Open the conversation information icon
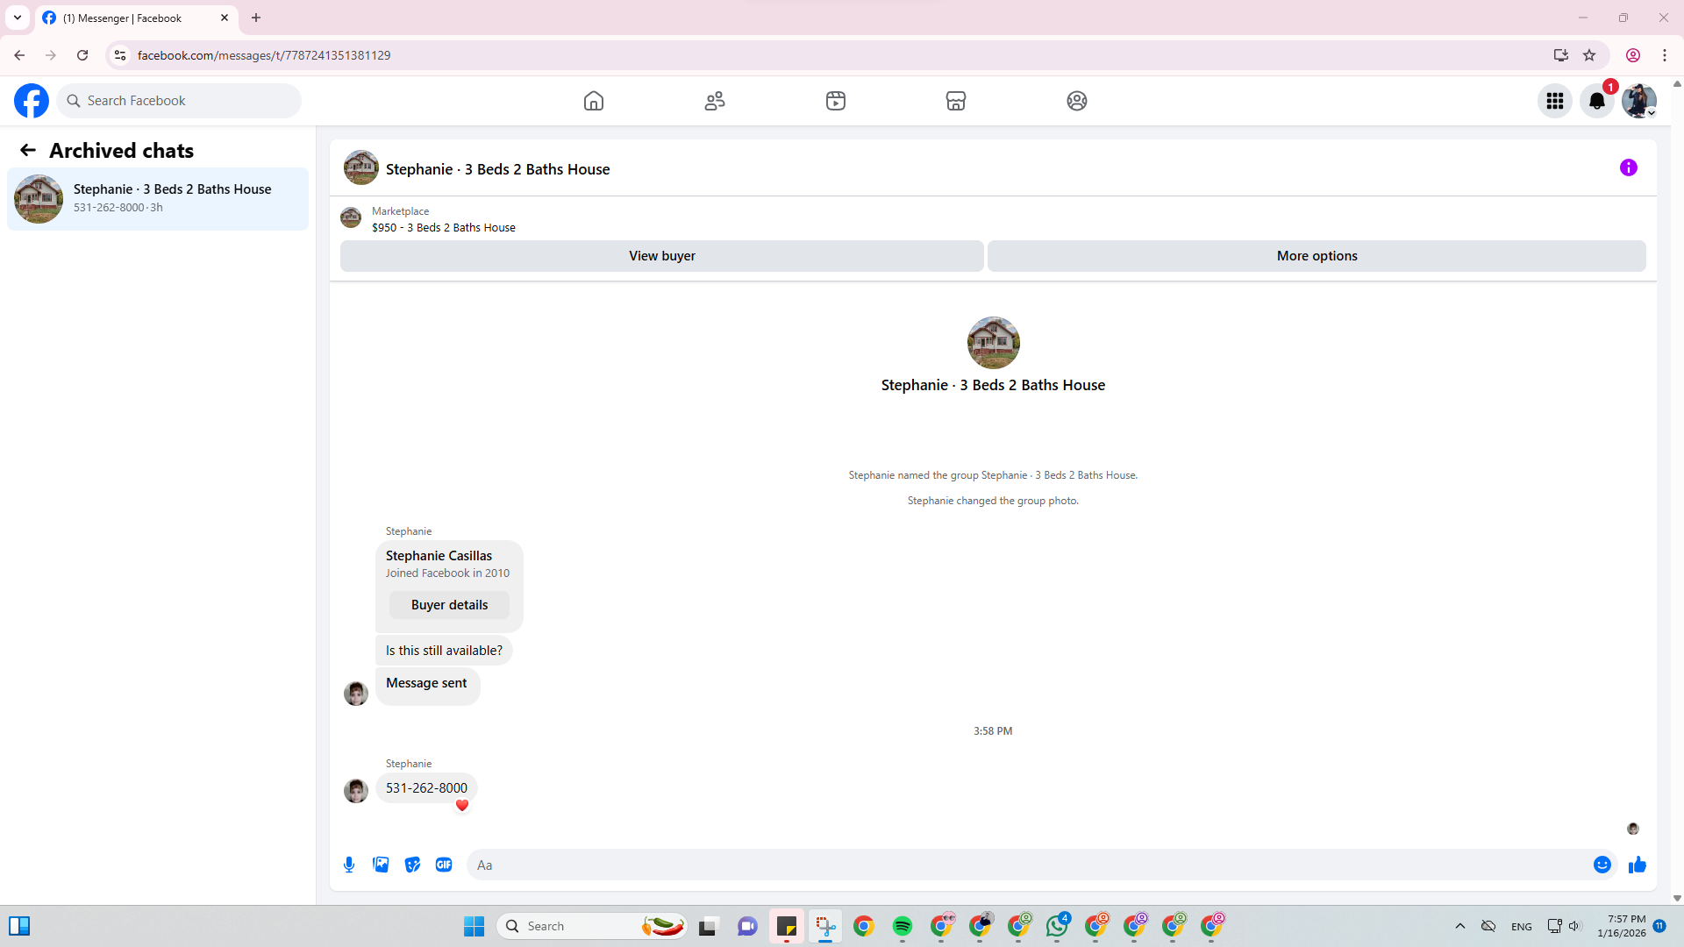The width and height of the screenshot is (1684, 947). click(x=1628, y=167)
